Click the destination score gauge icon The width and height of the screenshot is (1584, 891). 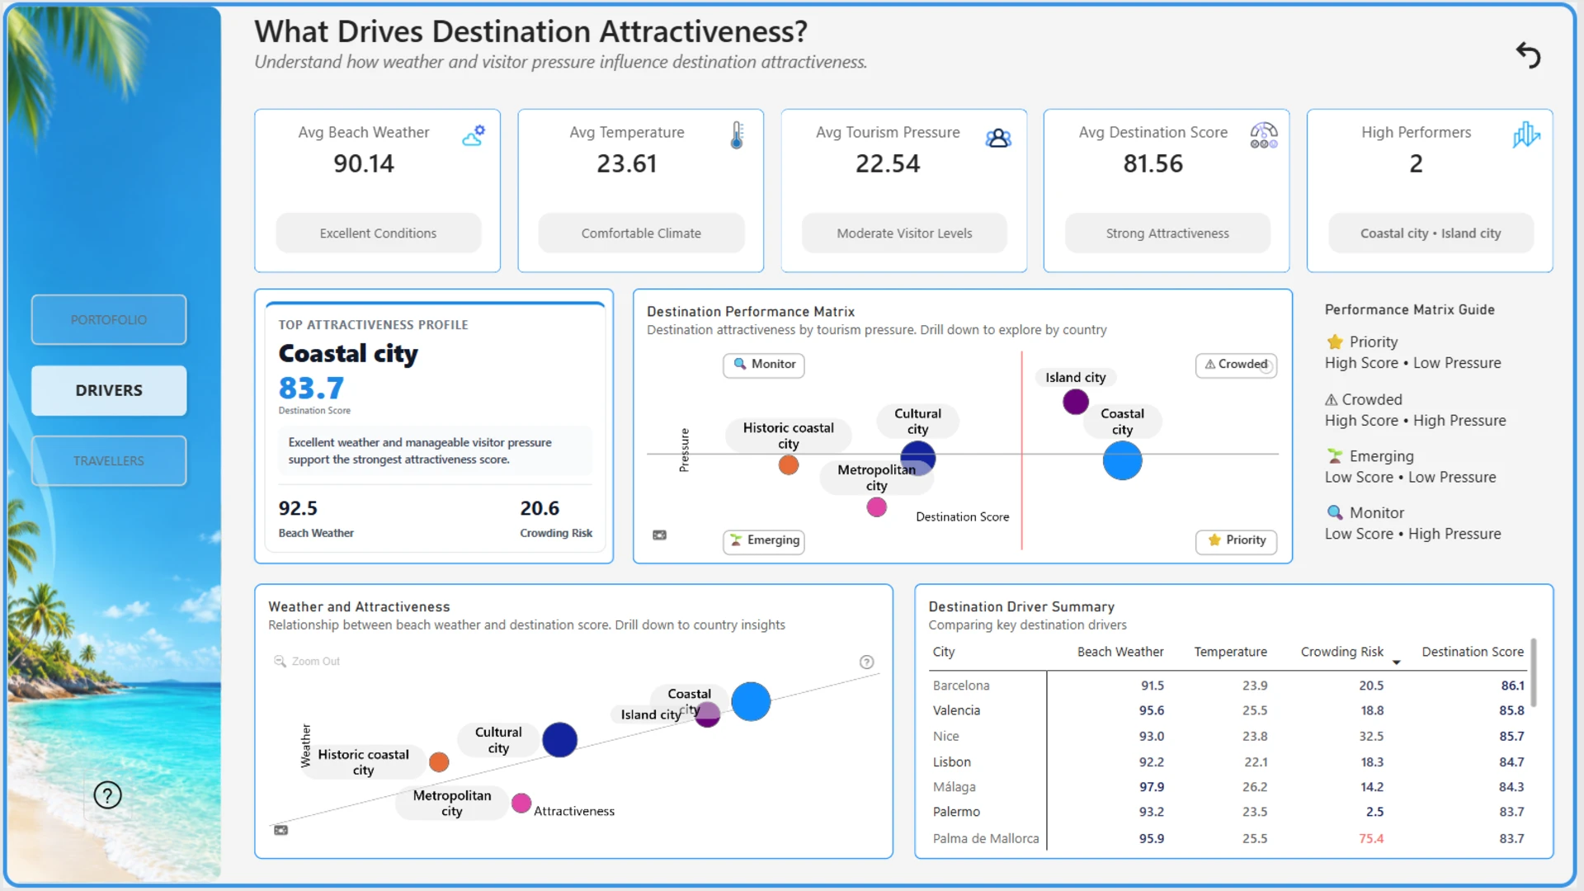click(1263, 135)
